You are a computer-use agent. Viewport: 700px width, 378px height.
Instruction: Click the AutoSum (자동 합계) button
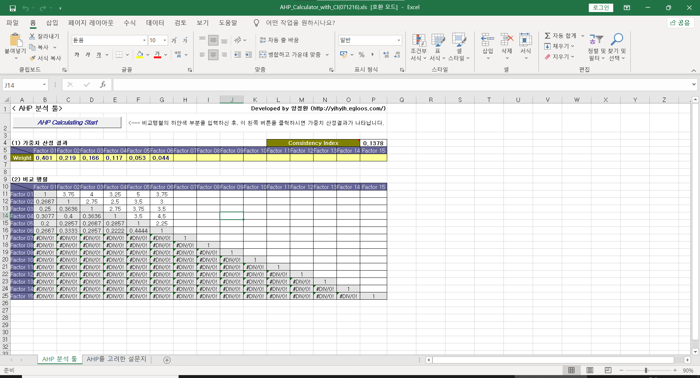tap(561, 36)
